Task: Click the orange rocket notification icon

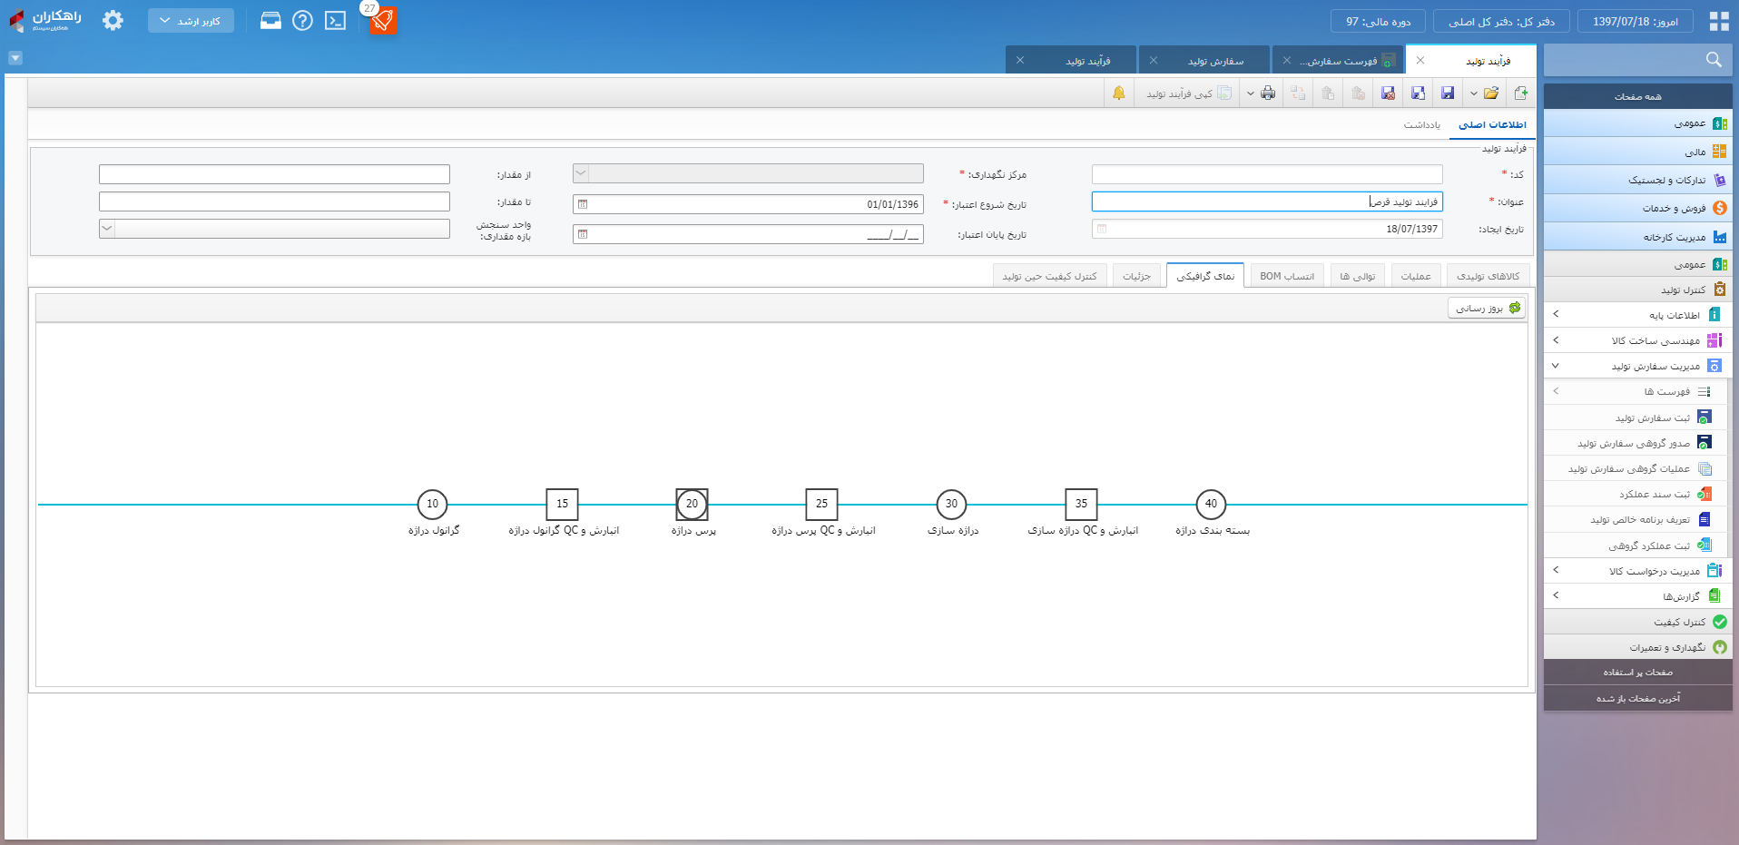Action: [382, 20]
